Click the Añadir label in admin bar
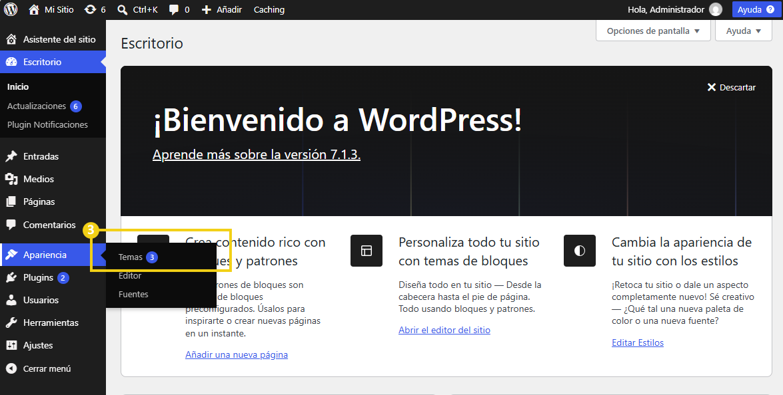Image resolution: width=783 pixels, height=395 pixels. click(x=230, y=9)
